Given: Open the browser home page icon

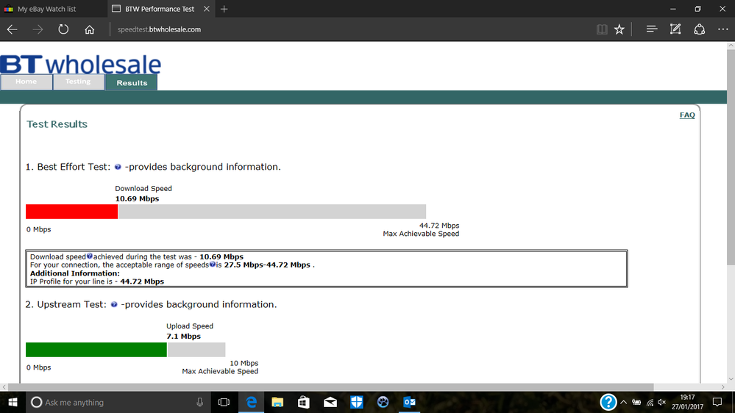Looking at the screenshot, I should tap(90, 29).
